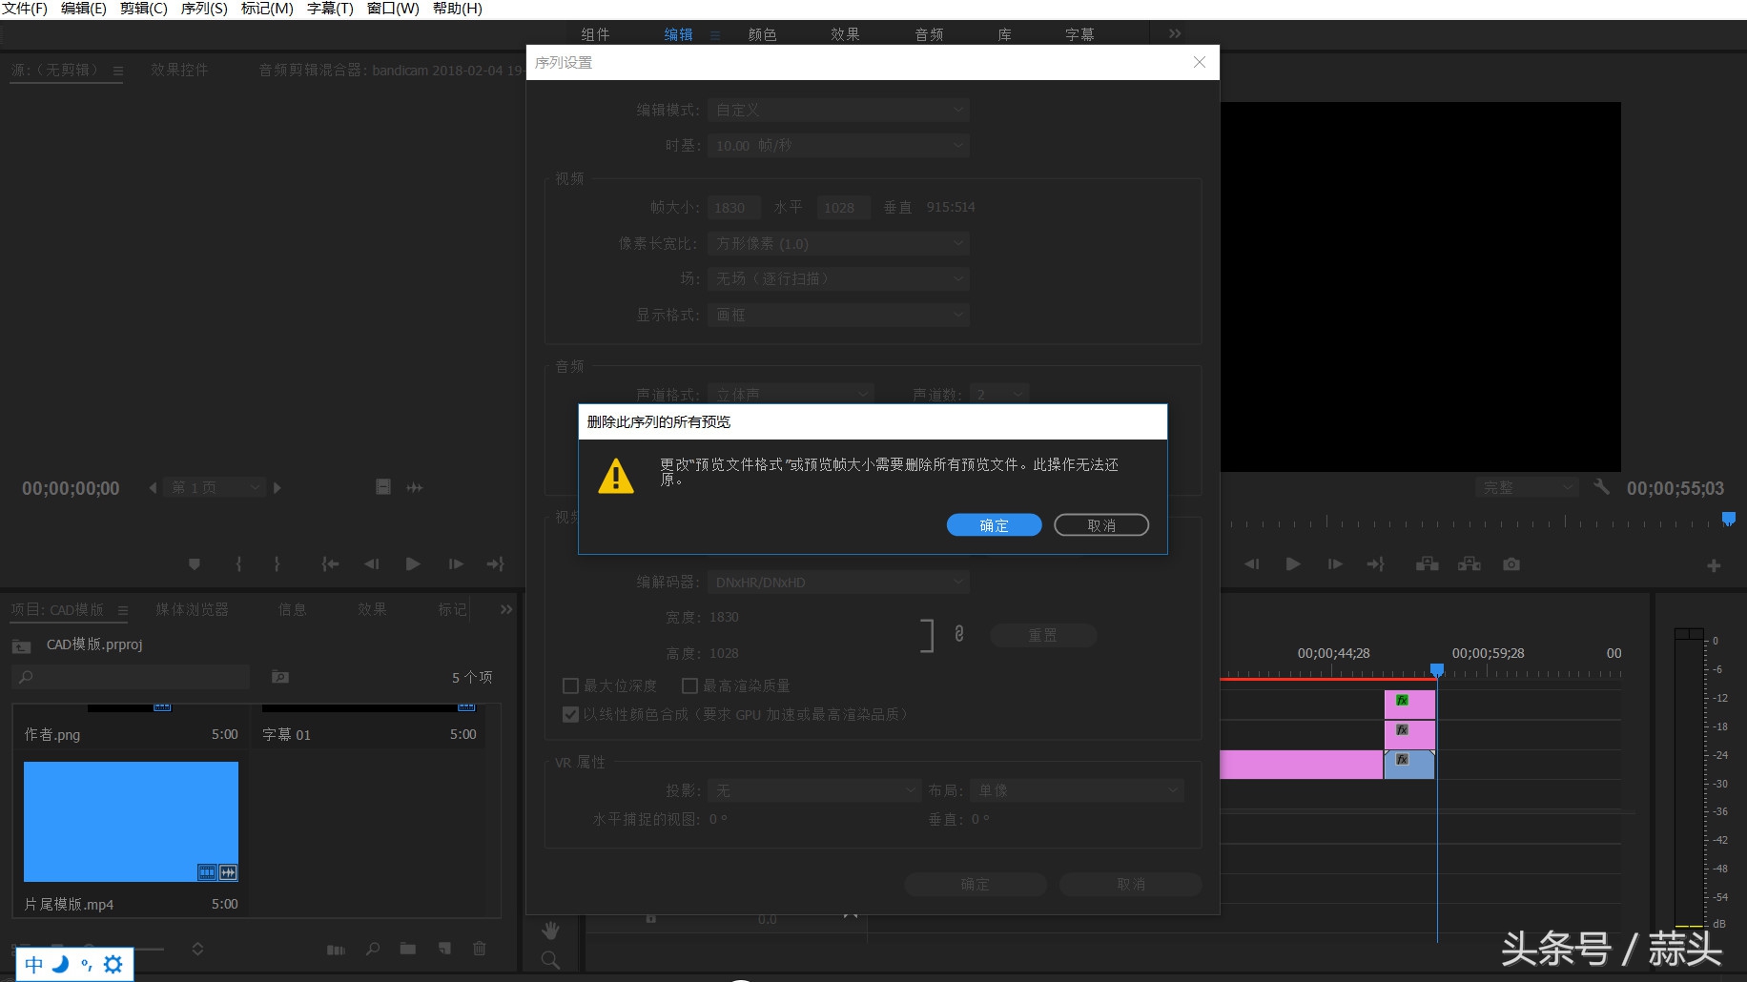Uncheck the 以线性颜色合成 checkbox
1747x982 pixels.
pos(571,714)
